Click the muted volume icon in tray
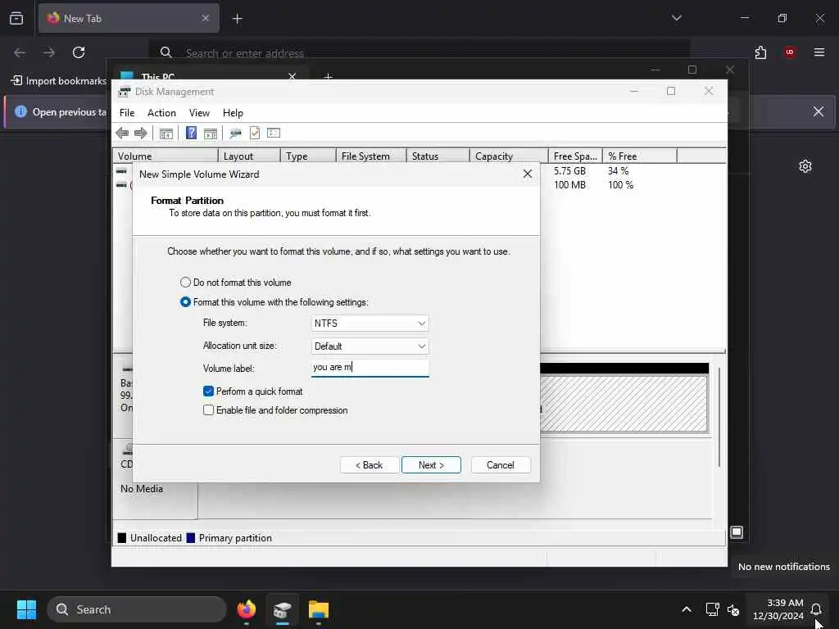Image resolution: width=839 pixels, height=629 pixels. [733, 609]
